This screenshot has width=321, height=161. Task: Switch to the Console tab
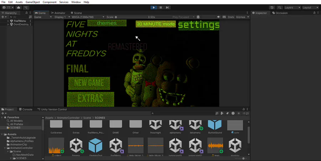point(26,109)
